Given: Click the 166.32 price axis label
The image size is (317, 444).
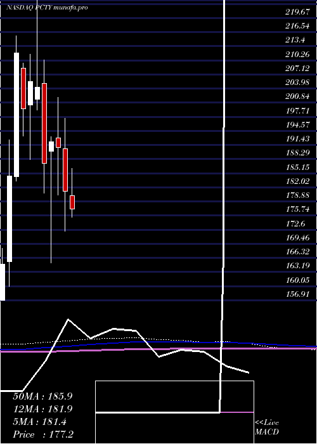Looking at the screenshot, I should point(297,252).
